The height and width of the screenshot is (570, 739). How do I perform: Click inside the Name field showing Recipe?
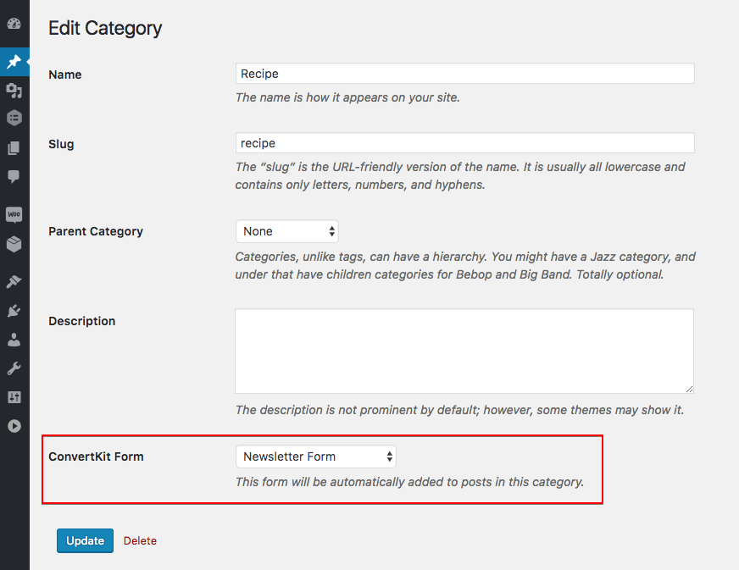click(464, 74)
